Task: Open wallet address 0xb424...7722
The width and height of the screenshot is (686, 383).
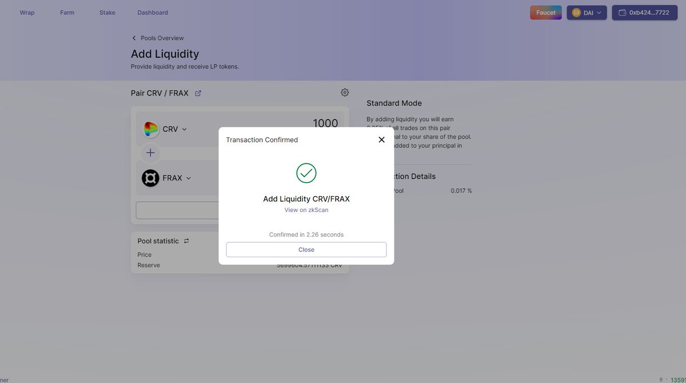Action: tap(644, 13)
